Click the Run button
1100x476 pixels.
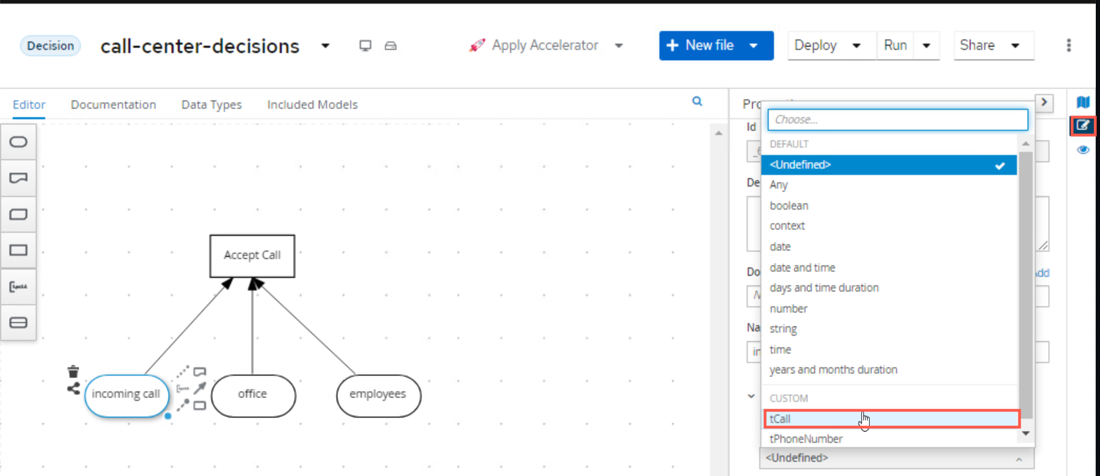point(895,46)
